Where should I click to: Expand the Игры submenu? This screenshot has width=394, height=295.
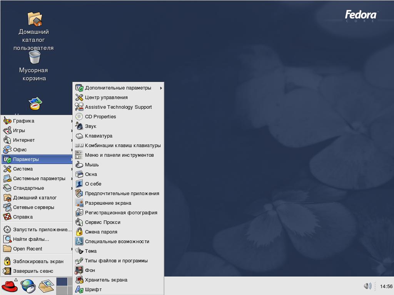pyautogui.click(x=37, y=131)
